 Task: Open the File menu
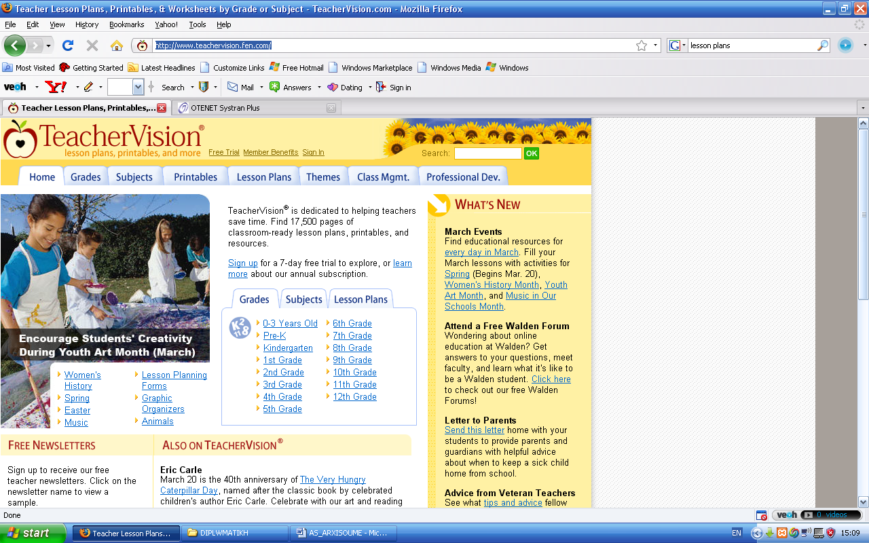[x=10, y=24]
